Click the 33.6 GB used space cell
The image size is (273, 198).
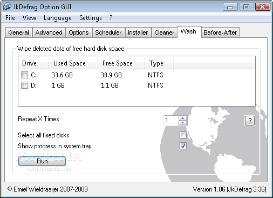[x=62, y=75]
